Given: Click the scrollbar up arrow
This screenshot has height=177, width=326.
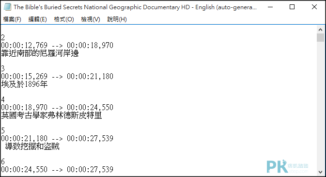Looking at the screenshot, I should pos(320,30).
